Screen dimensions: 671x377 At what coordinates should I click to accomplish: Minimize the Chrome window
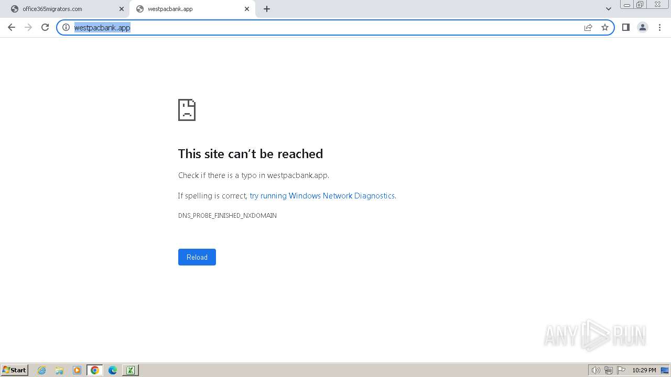pos(626,5)
